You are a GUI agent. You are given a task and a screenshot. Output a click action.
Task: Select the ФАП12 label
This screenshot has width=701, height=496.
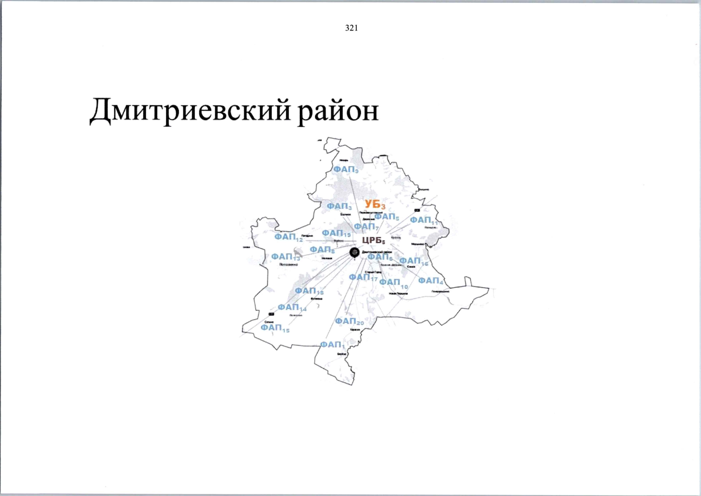(289, 236)
